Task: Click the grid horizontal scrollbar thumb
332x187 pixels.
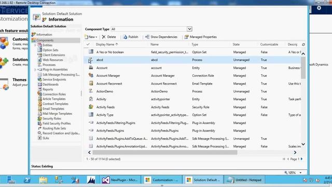Action: [x=165, y=152]
